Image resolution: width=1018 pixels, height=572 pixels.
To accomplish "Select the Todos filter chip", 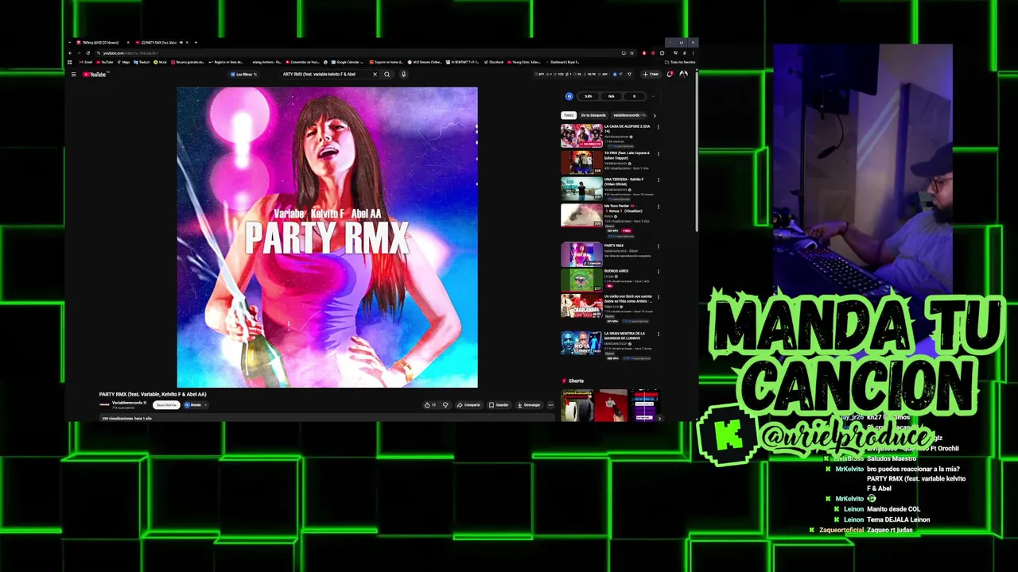I will (569, 115).
